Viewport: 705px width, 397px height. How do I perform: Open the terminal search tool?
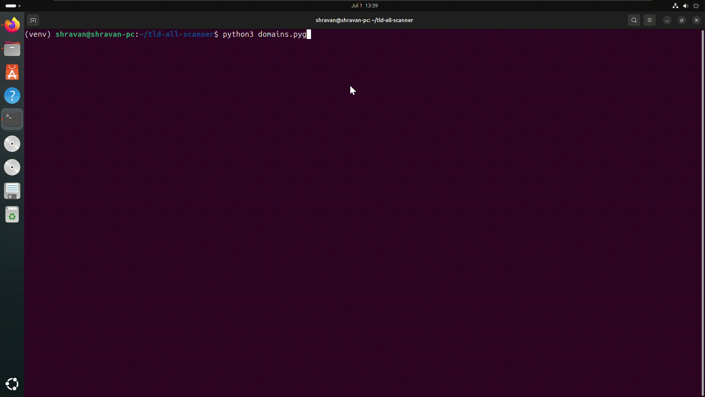(634, 21)
